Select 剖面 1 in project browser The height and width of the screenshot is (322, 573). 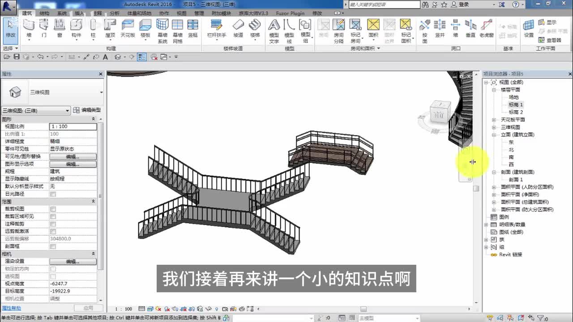516,179
